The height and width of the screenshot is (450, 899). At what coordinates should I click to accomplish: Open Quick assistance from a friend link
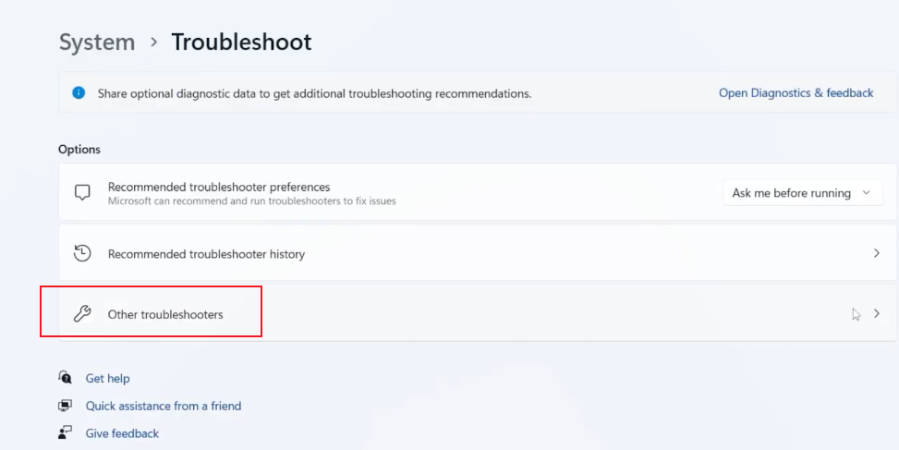pyautogui.click(x=164, y=406)
